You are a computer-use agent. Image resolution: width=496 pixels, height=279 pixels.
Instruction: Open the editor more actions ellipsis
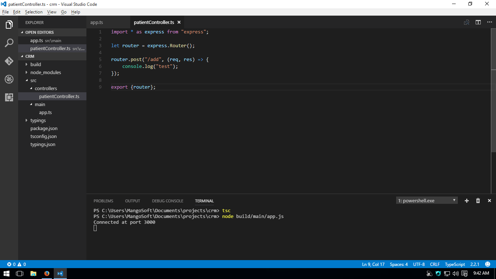pyautogui.click(x=489, y=22)
